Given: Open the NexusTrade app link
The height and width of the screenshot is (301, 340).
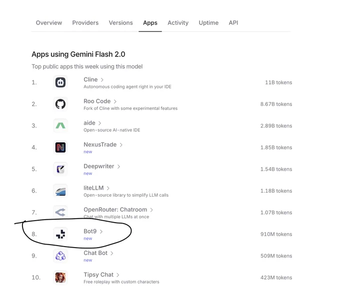Looking at the screenshot, I should point(100,144).
